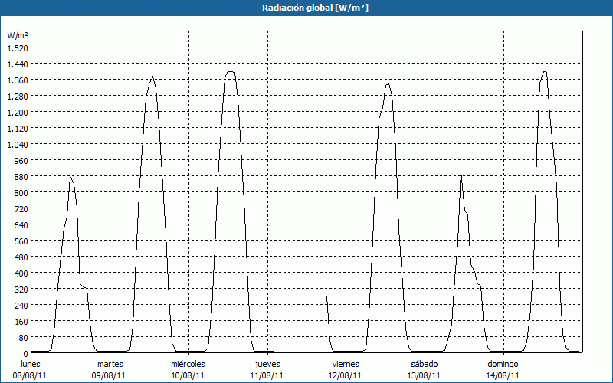
Task: Select the 640 axis value
Action: (21, 225)
